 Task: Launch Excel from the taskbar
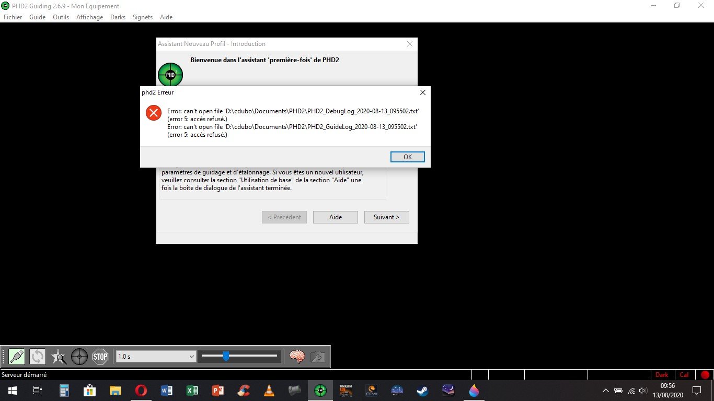click(192, 391)
